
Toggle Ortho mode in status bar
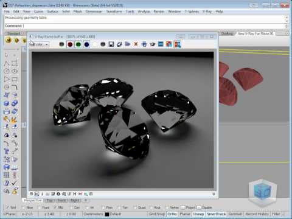coord(172,214)
